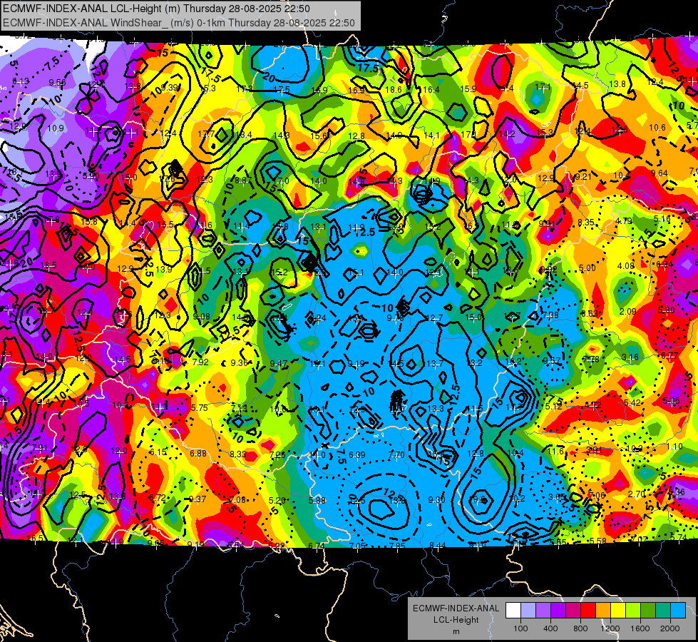Click the wind shear value 9.30
Image resolution: width=698 pixels, height=642 pixels.
(436, 500)
